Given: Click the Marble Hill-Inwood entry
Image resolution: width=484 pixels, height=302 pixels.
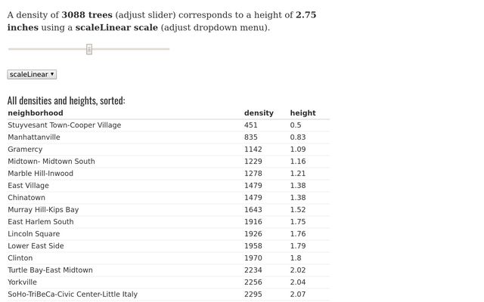Looking at the screenshot, I should pos(40,173).
